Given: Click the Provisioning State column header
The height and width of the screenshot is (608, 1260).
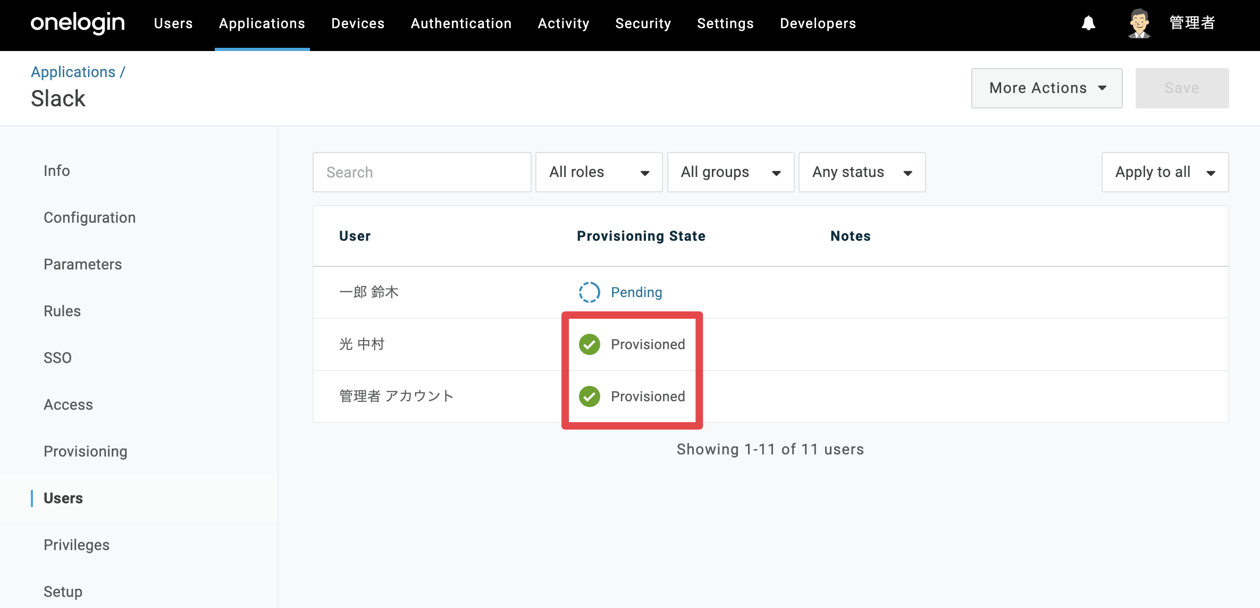Looking at the screenshot, I should [641, 236].
